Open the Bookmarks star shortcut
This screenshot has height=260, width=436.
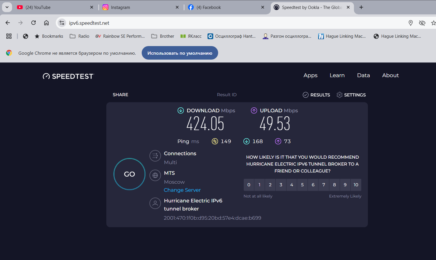click(49, 36)
